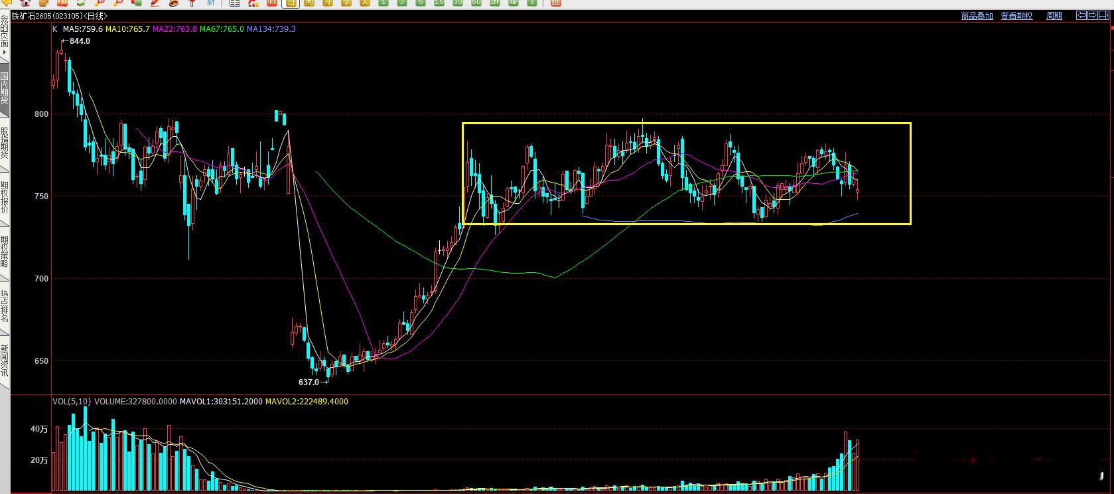Click the MA134:739.3 indicator label

pos(271,29)
